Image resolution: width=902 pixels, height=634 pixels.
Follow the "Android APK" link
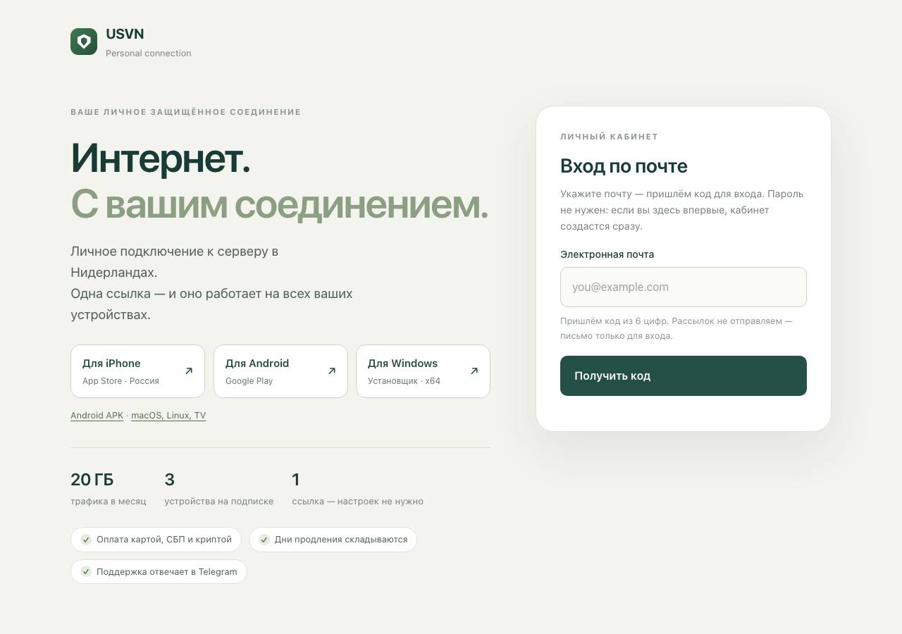[x=97, y=416]
